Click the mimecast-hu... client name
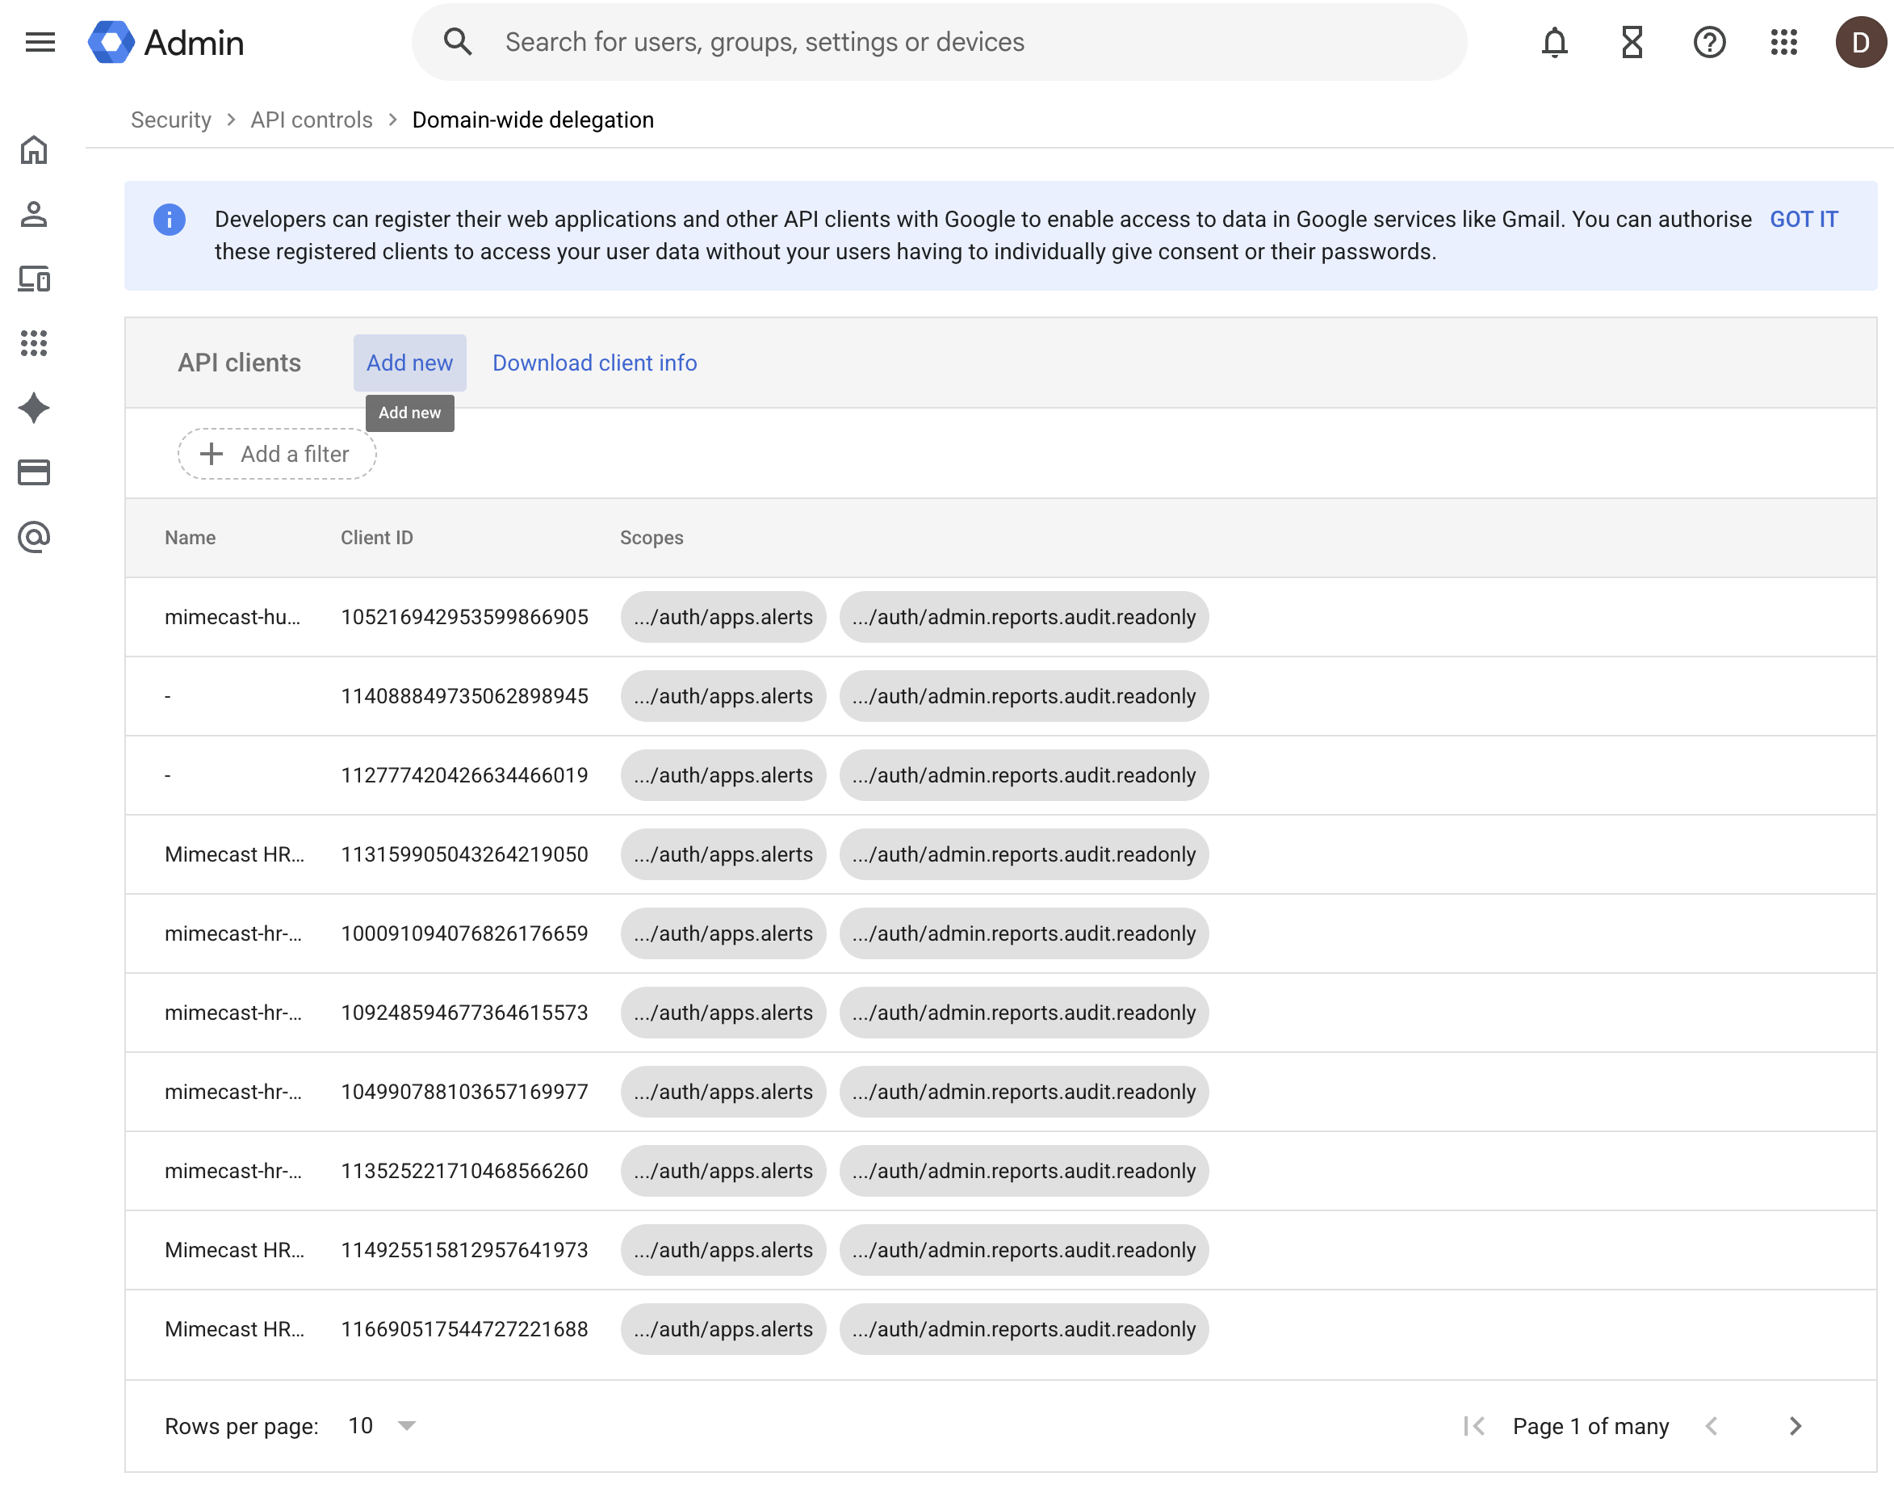 tap(233, 617)
